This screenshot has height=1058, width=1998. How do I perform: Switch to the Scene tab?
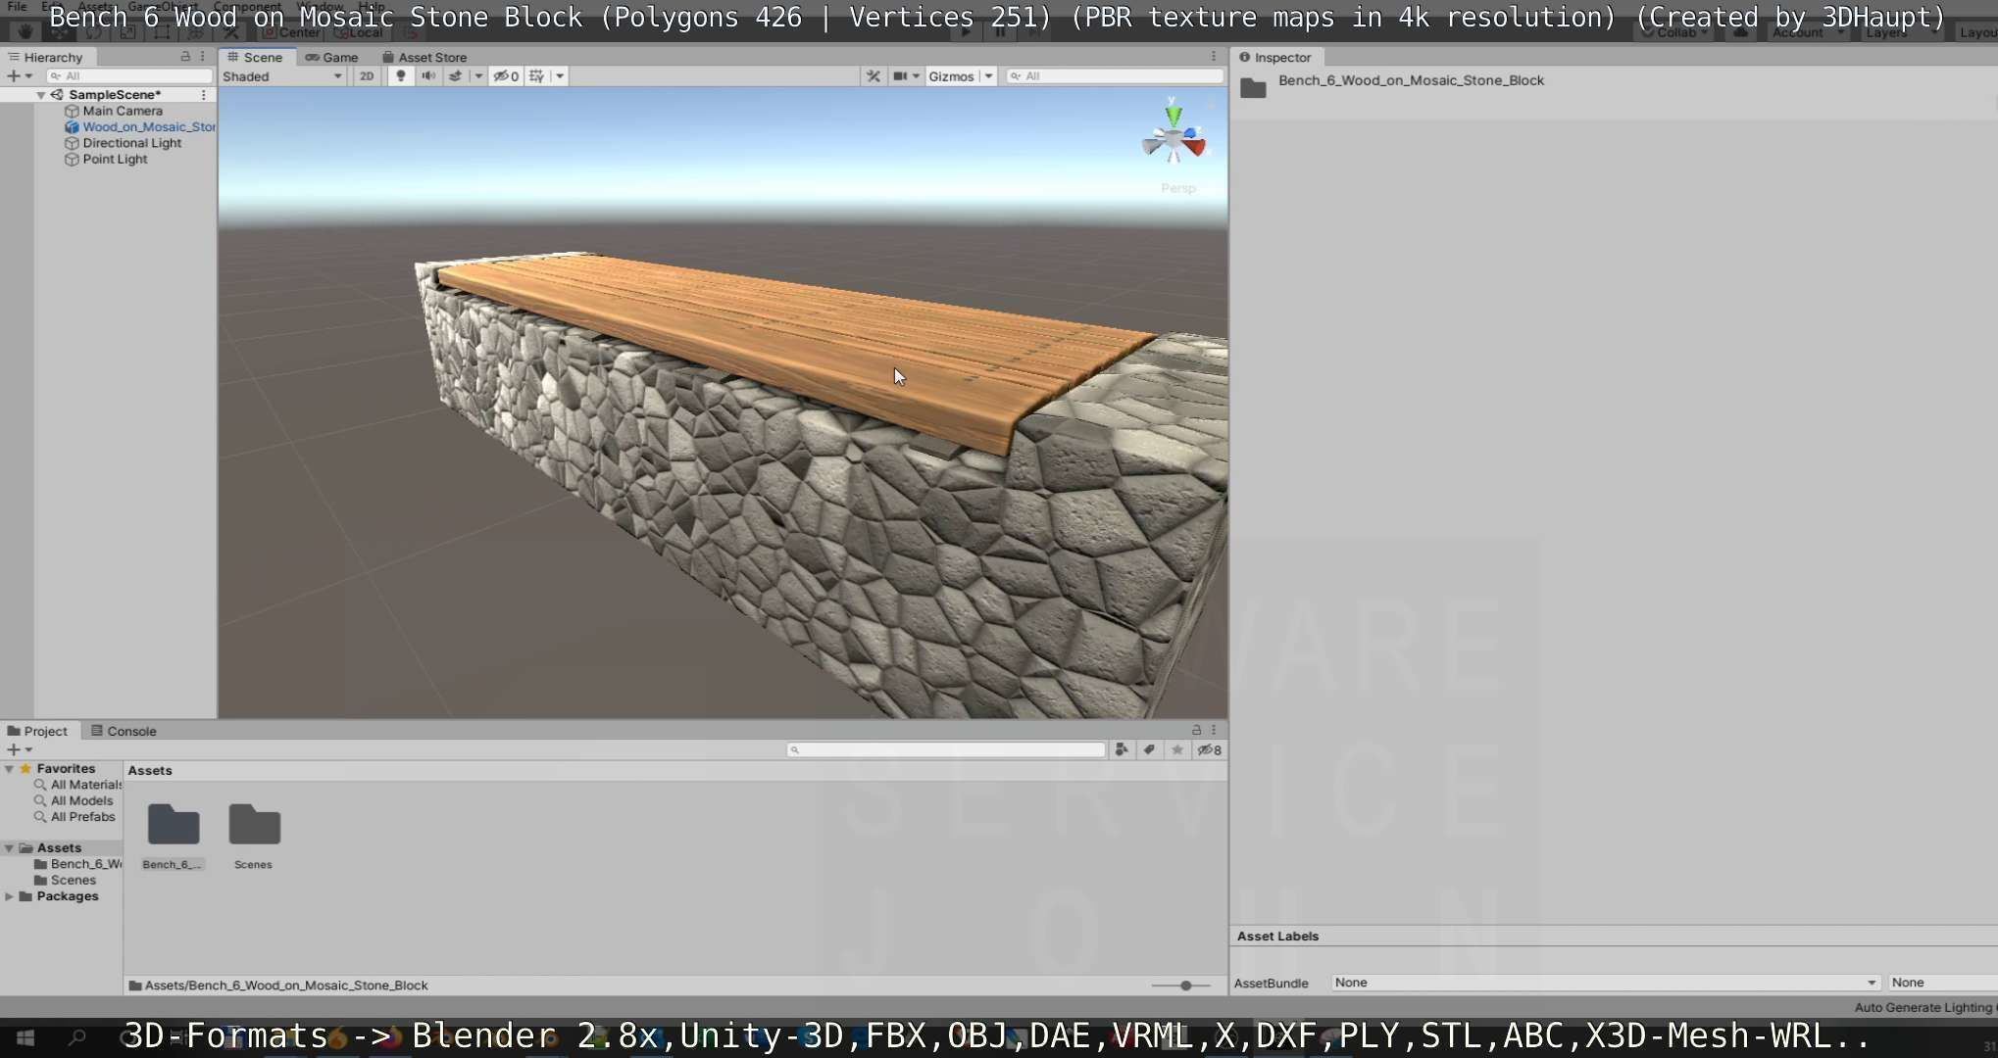click(x=256, y=57)
